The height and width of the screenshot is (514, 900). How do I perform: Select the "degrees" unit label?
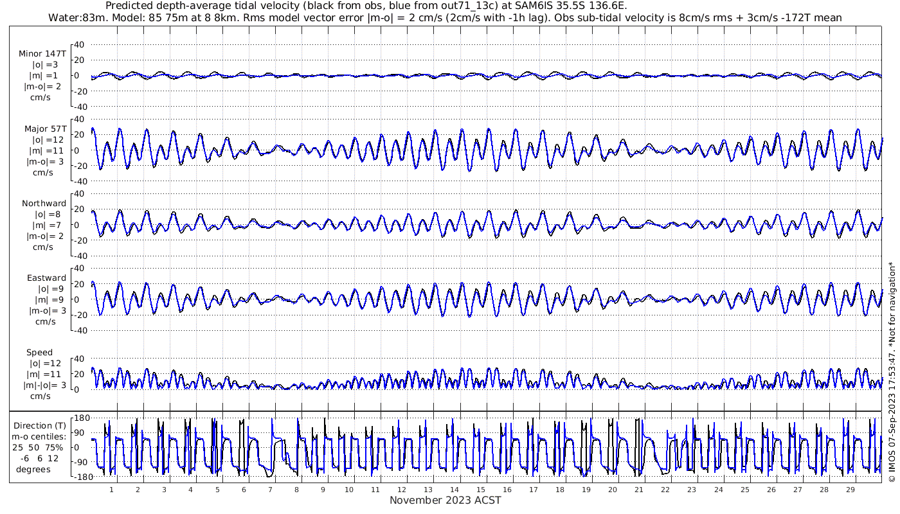click(34, 469)
